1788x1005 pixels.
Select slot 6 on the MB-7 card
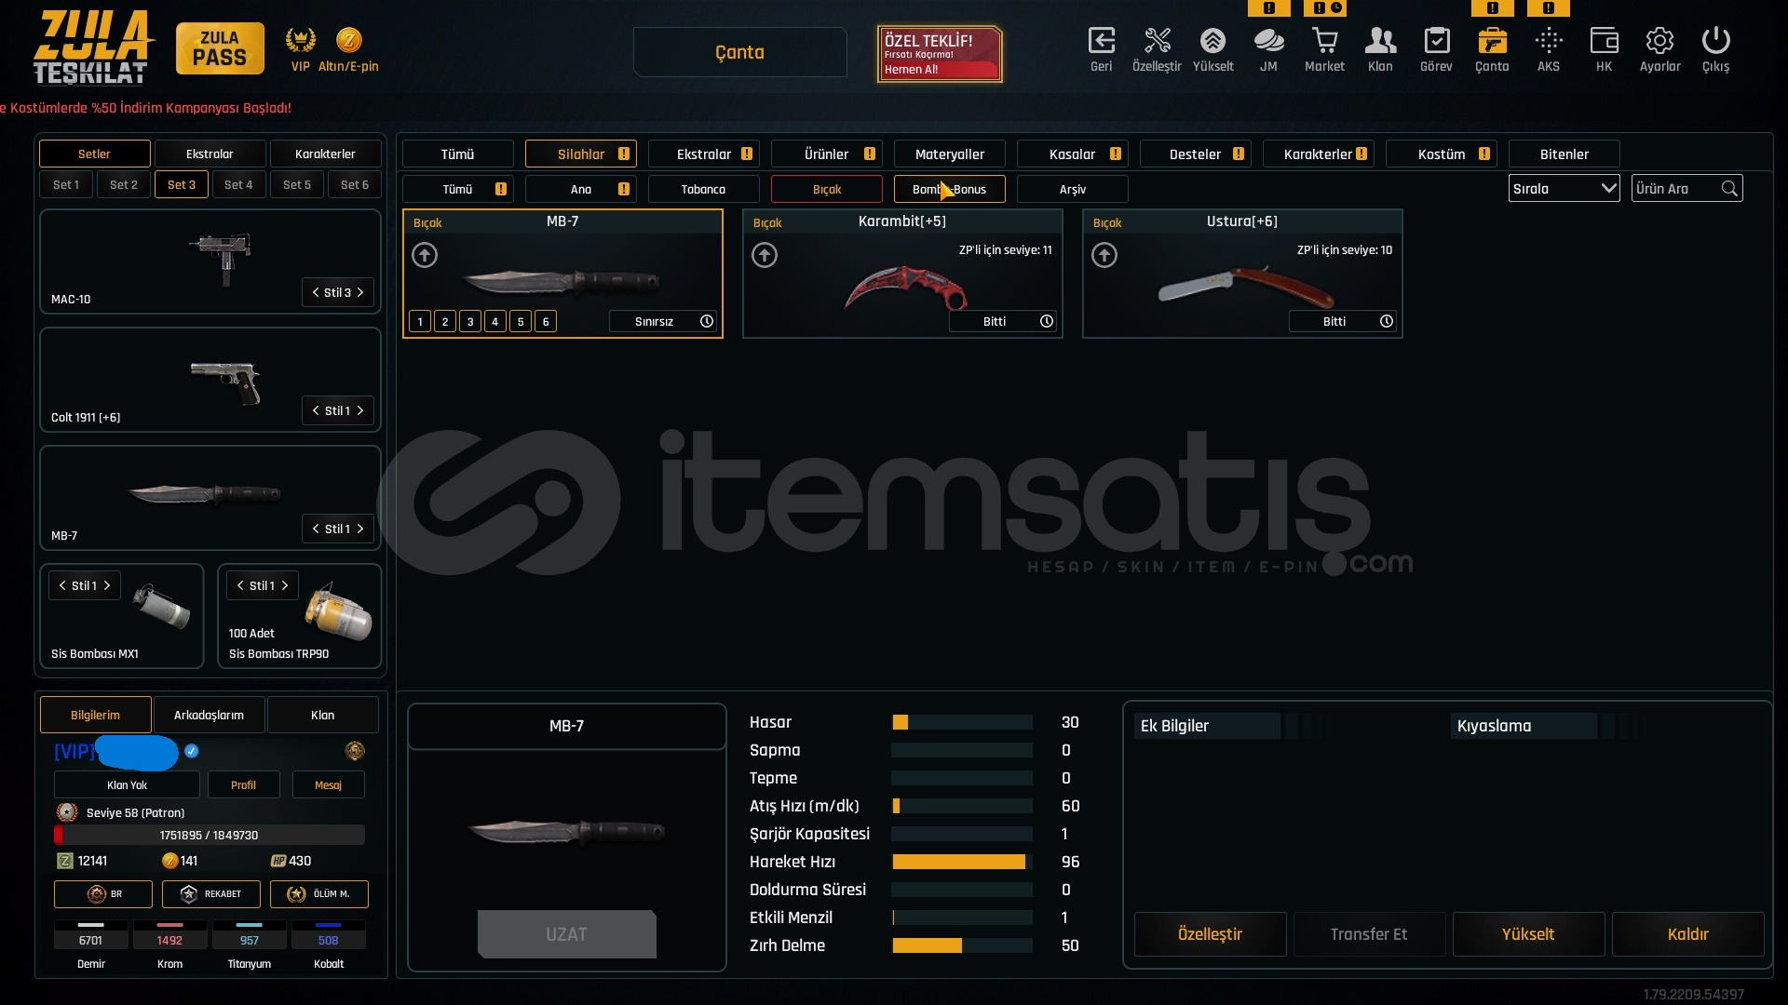(546, 322)
